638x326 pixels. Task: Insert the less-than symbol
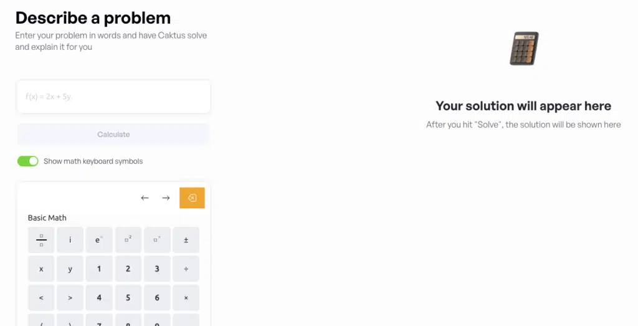[41, 298]
